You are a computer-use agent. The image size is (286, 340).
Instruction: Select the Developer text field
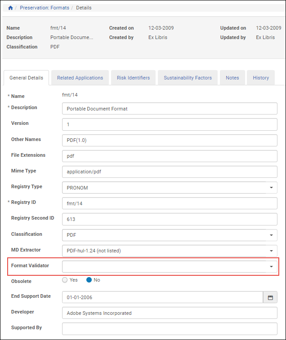[x=169, y=313]
